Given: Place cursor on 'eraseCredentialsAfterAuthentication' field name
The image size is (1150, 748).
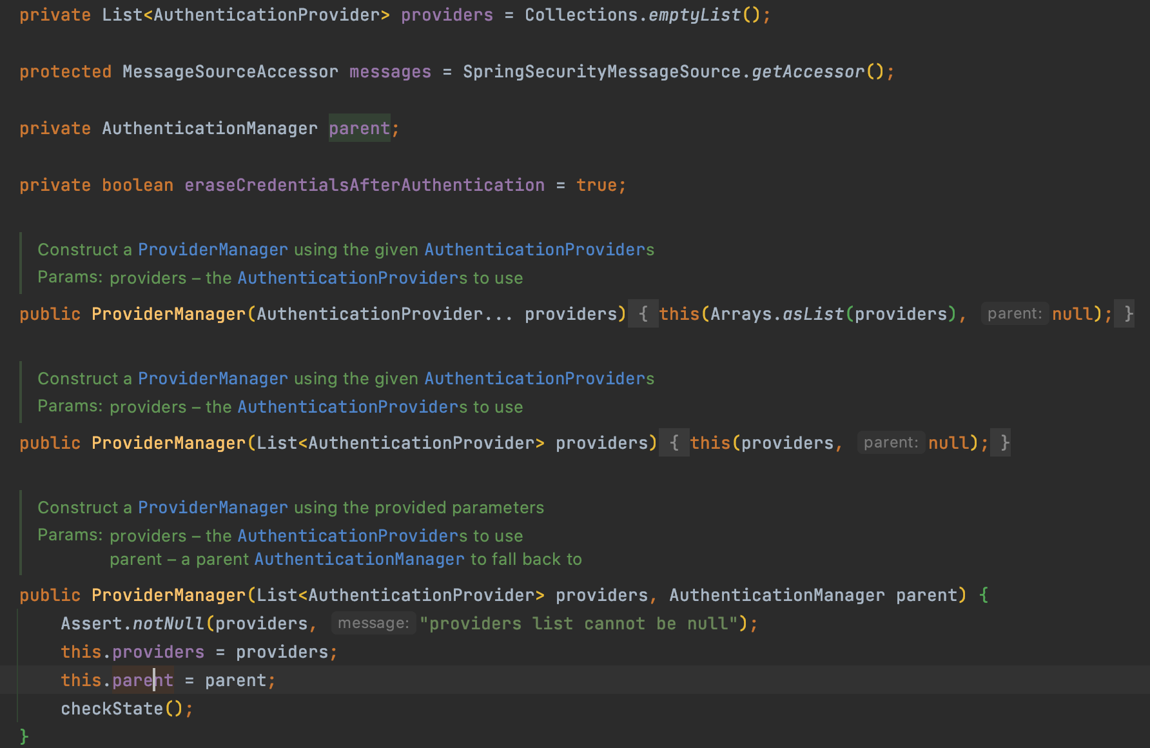Looking at the screenshot, I should [x=364, y=185].
